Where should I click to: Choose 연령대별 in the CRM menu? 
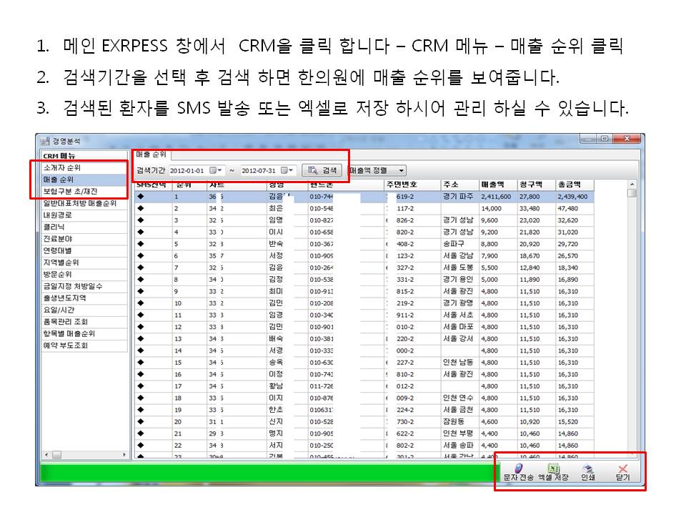pos(57,250)
